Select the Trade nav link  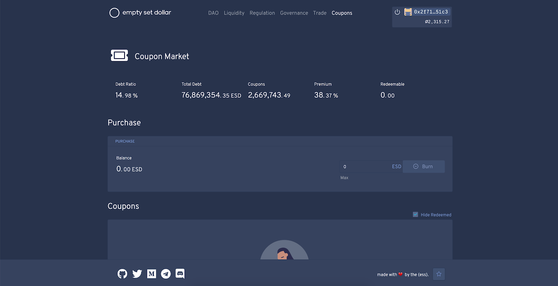coord(320,13)
